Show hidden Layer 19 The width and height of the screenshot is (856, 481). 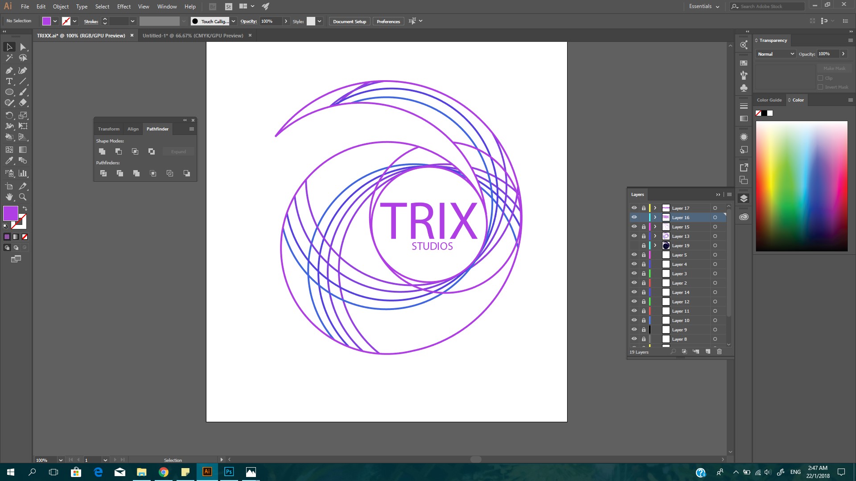pos(634,245)
